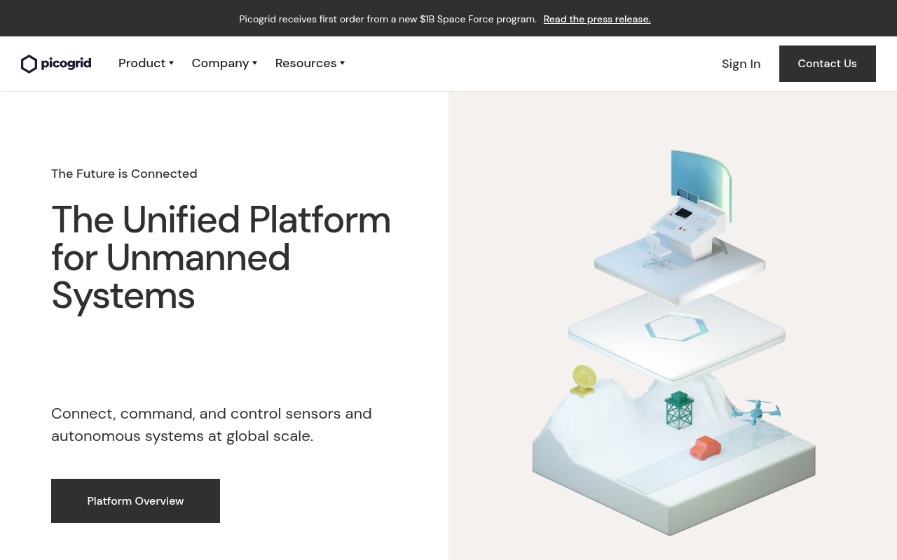
Task: Expand the Company chevron arrow
Action: (x=254, y=63)
